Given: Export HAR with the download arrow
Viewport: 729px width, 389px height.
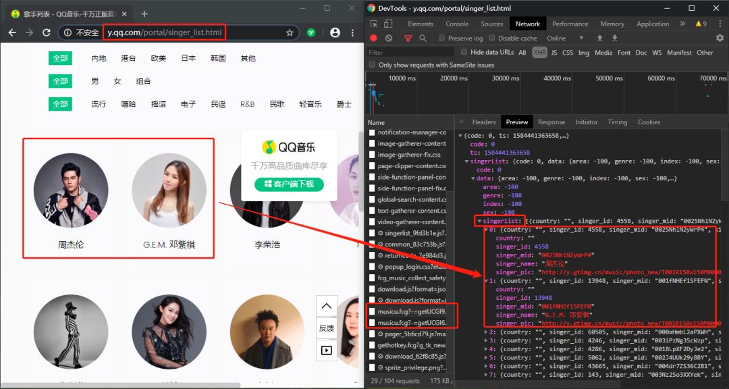Looking at the screenshot, I should pos(615,38).
